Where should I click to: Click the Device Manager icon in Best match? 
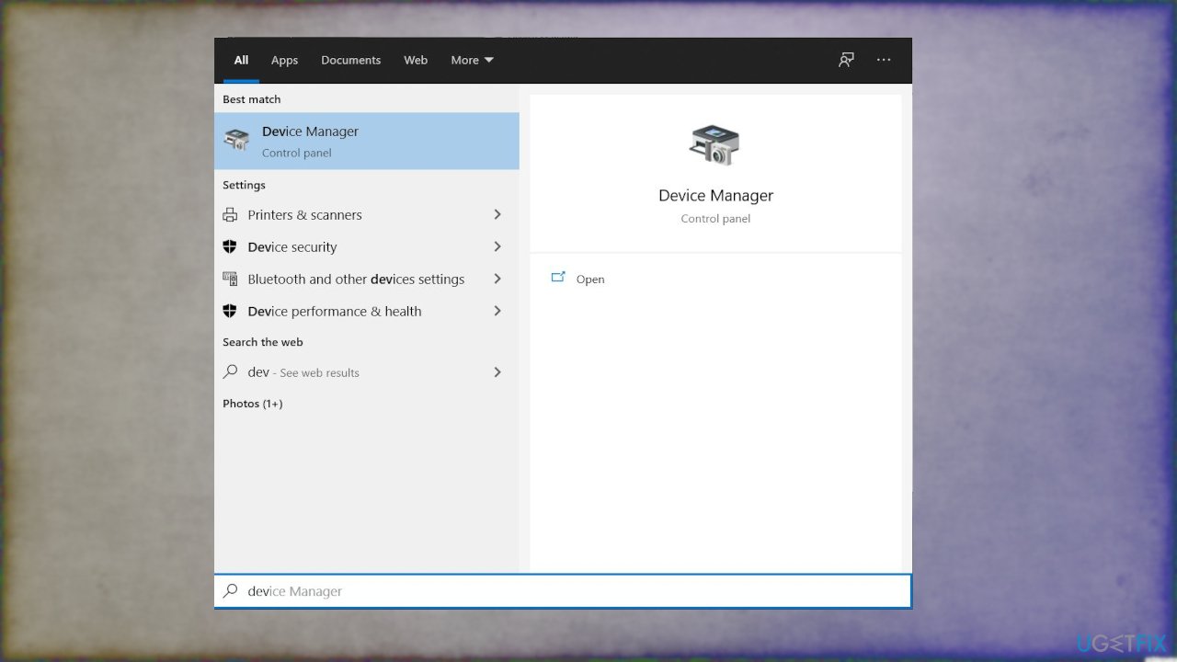pos(236,140)
